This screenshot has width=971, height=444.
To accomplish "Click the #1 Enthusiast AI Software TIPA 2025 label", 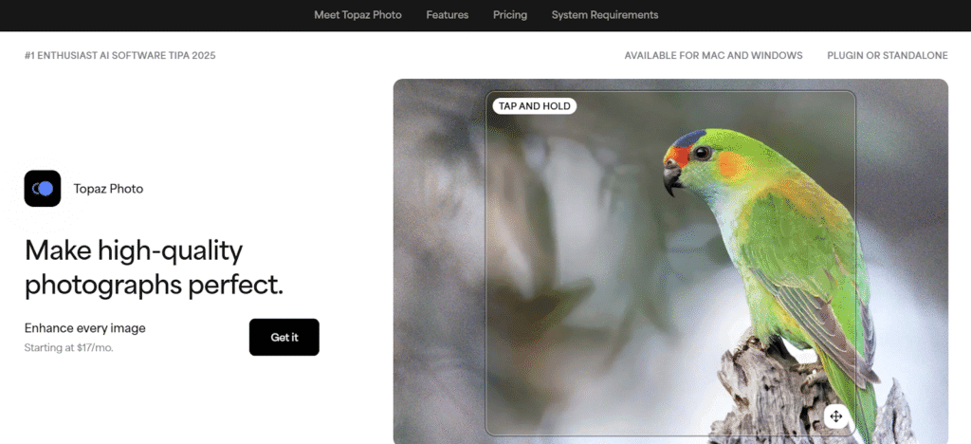I will (120, 56).
